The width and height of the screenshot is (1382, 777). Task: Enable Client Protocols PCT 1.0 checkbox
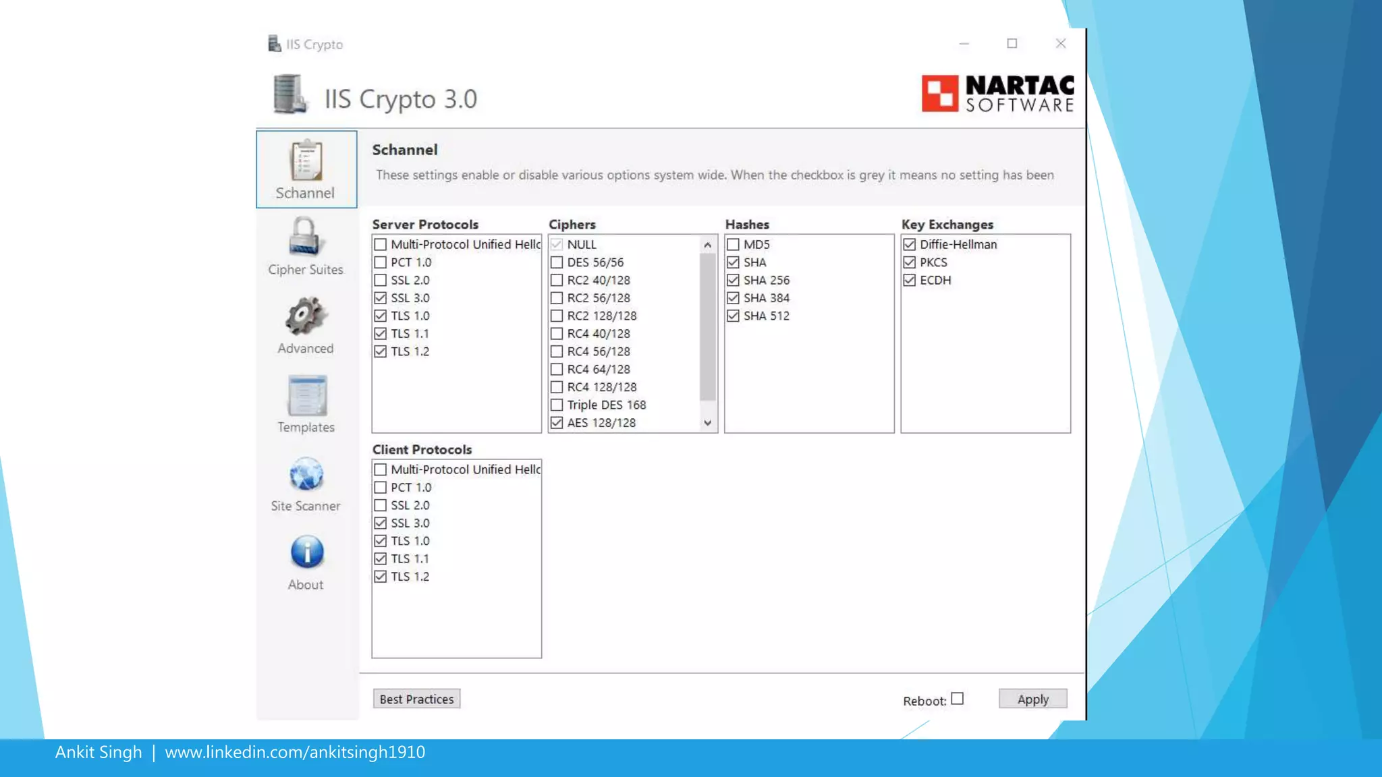point(381,488)
